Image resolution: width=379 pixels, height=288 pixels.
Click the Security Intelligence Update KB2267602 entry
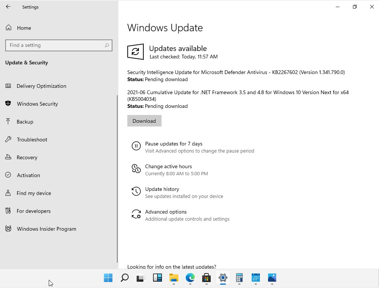(x=236, y=72)
